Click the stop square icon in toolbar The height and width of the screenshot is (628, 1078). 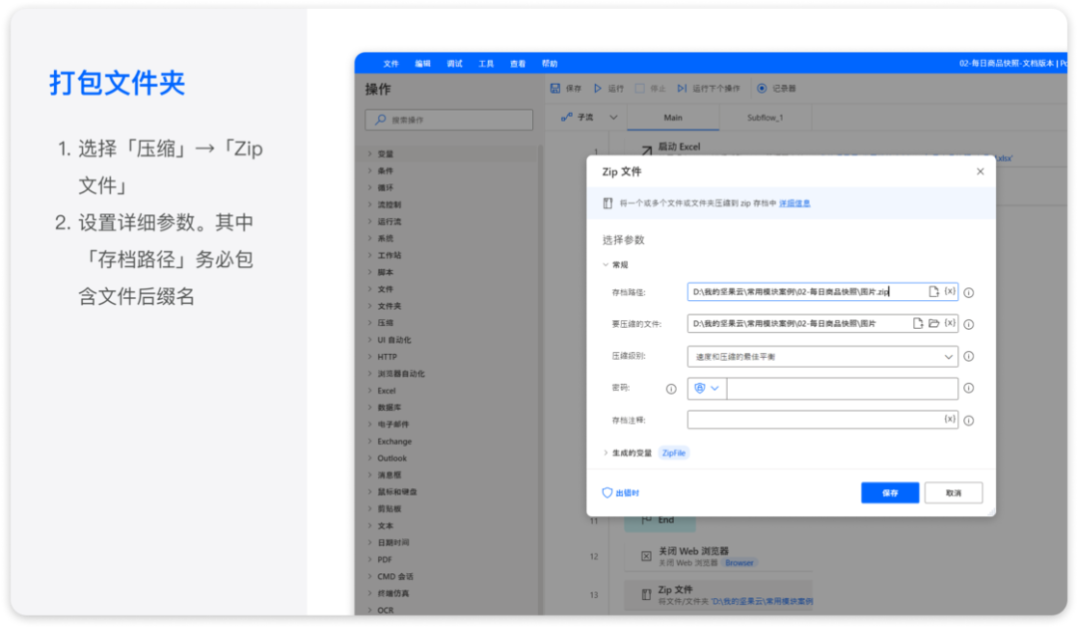coord(640,88)
